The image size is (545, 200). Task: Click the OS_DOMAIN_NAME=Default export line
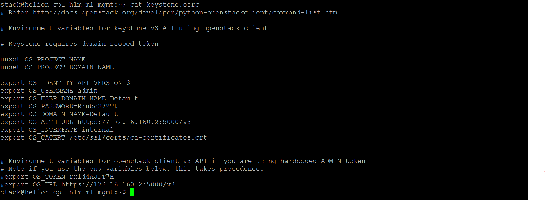(59, 114)
